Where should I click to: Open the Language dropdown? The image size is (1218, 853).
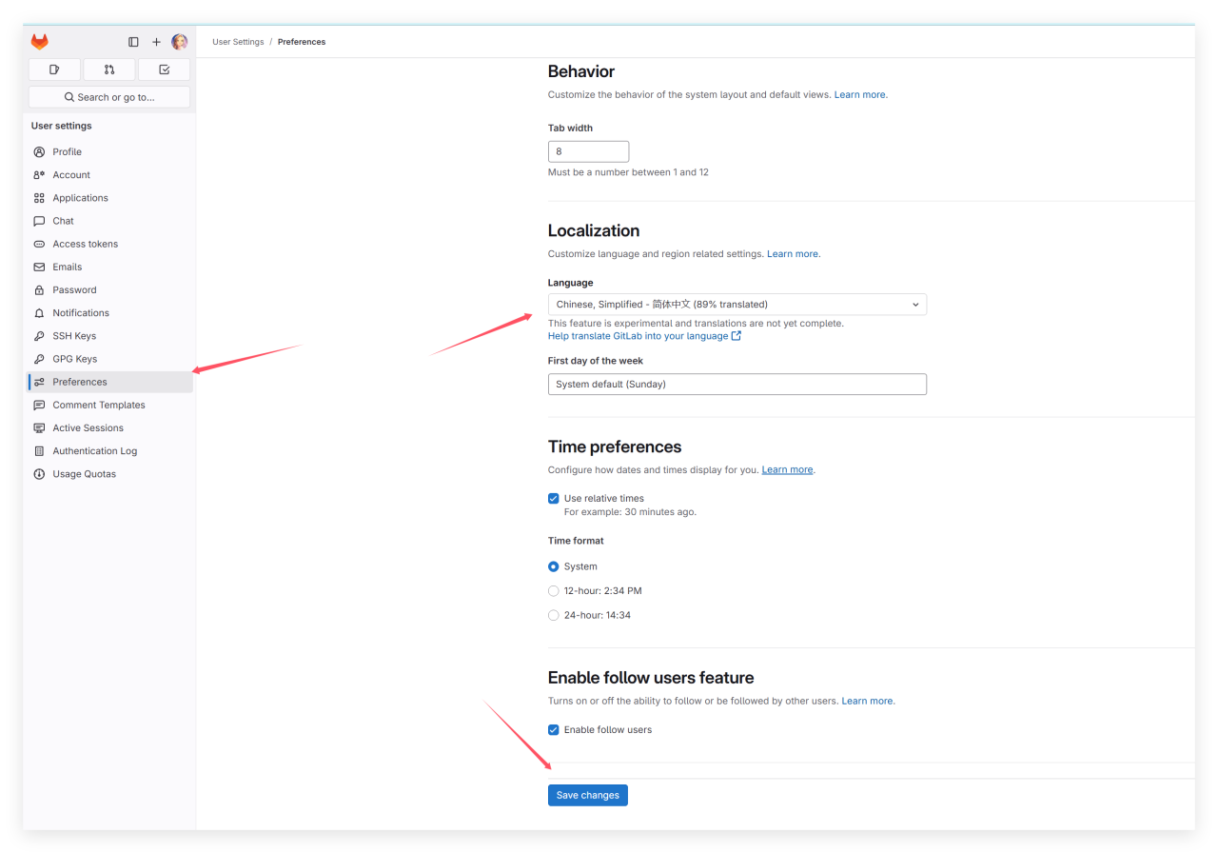pos(737,305)
